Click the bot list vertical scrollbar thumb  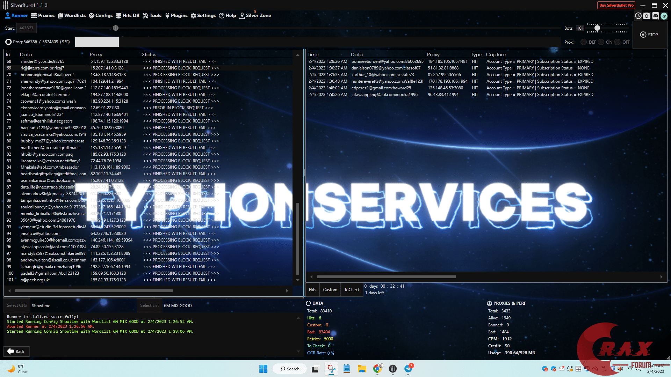tap(298, 239)
